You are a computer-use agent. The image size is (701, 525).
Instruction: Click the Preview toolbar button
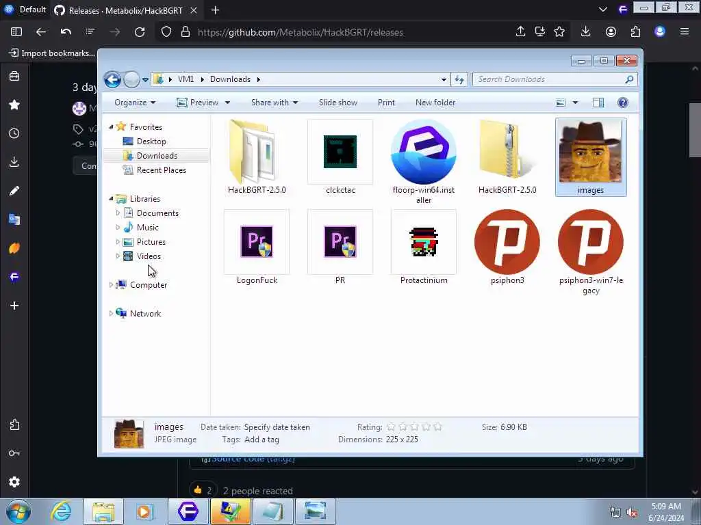pos(198,103)
